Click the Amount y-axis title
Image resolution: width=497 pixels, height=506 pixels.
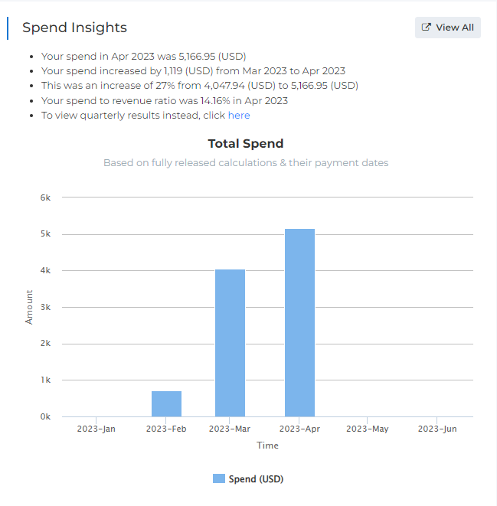[x=29, y=307]
